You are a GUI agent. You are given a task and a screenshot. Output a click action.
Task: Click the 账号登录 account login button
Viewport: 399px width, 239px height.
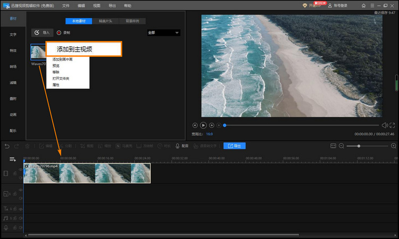pyautogui.click(x=338, y=6)
